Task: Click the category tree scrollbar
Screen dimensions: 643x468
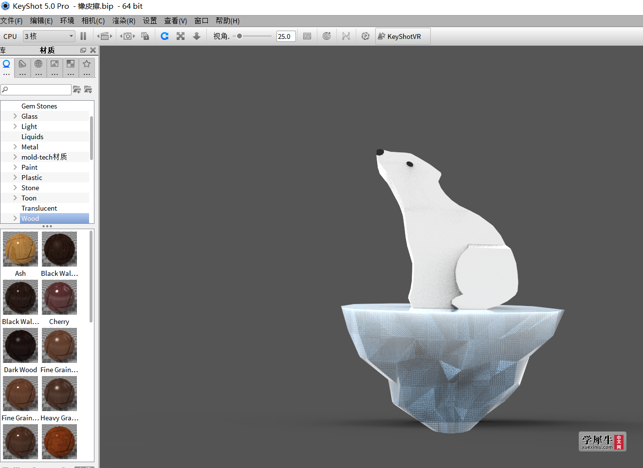Action: tap(92, 138)
